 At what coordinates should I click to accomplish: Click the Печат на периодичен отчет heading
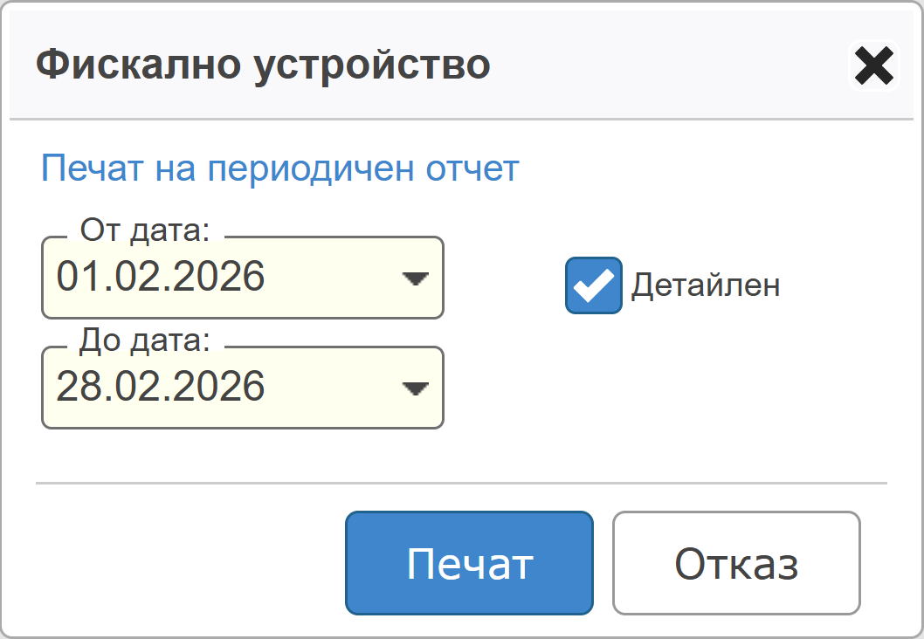point(279,168)
